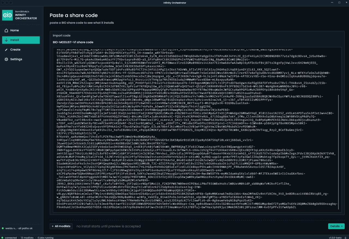Go to the Create section
The image size is (349, 239).
[21, 50]
